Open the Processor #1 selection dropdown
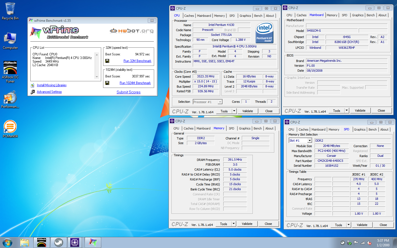Image resolution: width=397 pixels, height=248 pixels. 220,102
